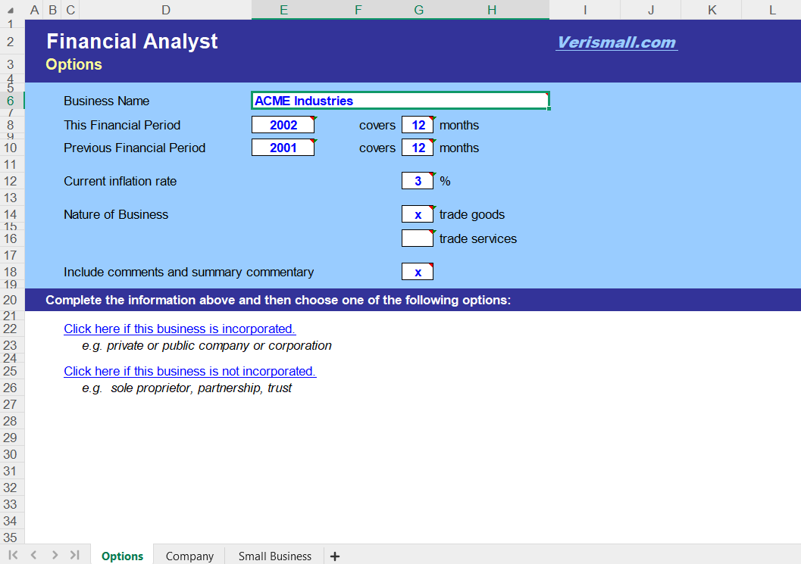This screenshot has height=564, width=801.
Task: Toggle the trade goods checkbox
Action: coord(418,214)
